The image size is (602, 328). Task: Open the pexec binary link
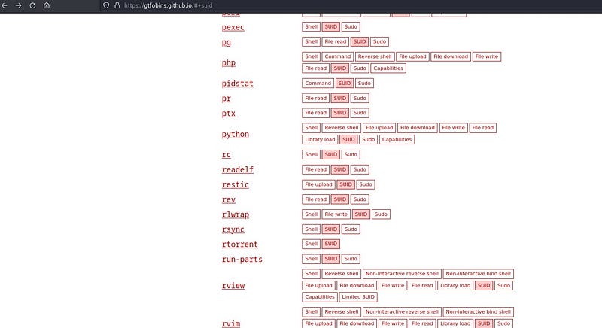coord(233,27)
